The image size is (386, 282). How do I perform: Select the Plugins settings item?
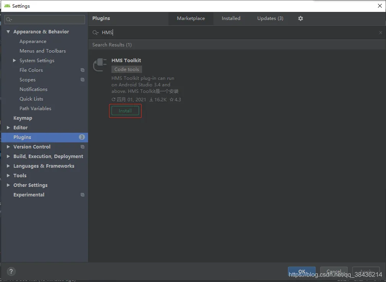pyautogui.click(x=44, y=137)
